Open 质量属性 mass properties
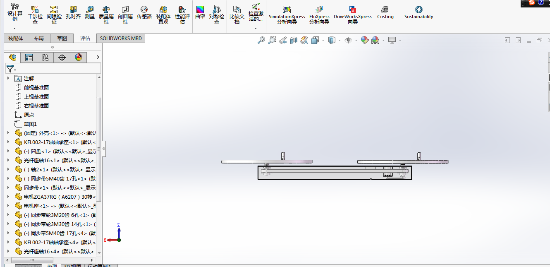The image size is (550, 267). click(x=106, y=15)
